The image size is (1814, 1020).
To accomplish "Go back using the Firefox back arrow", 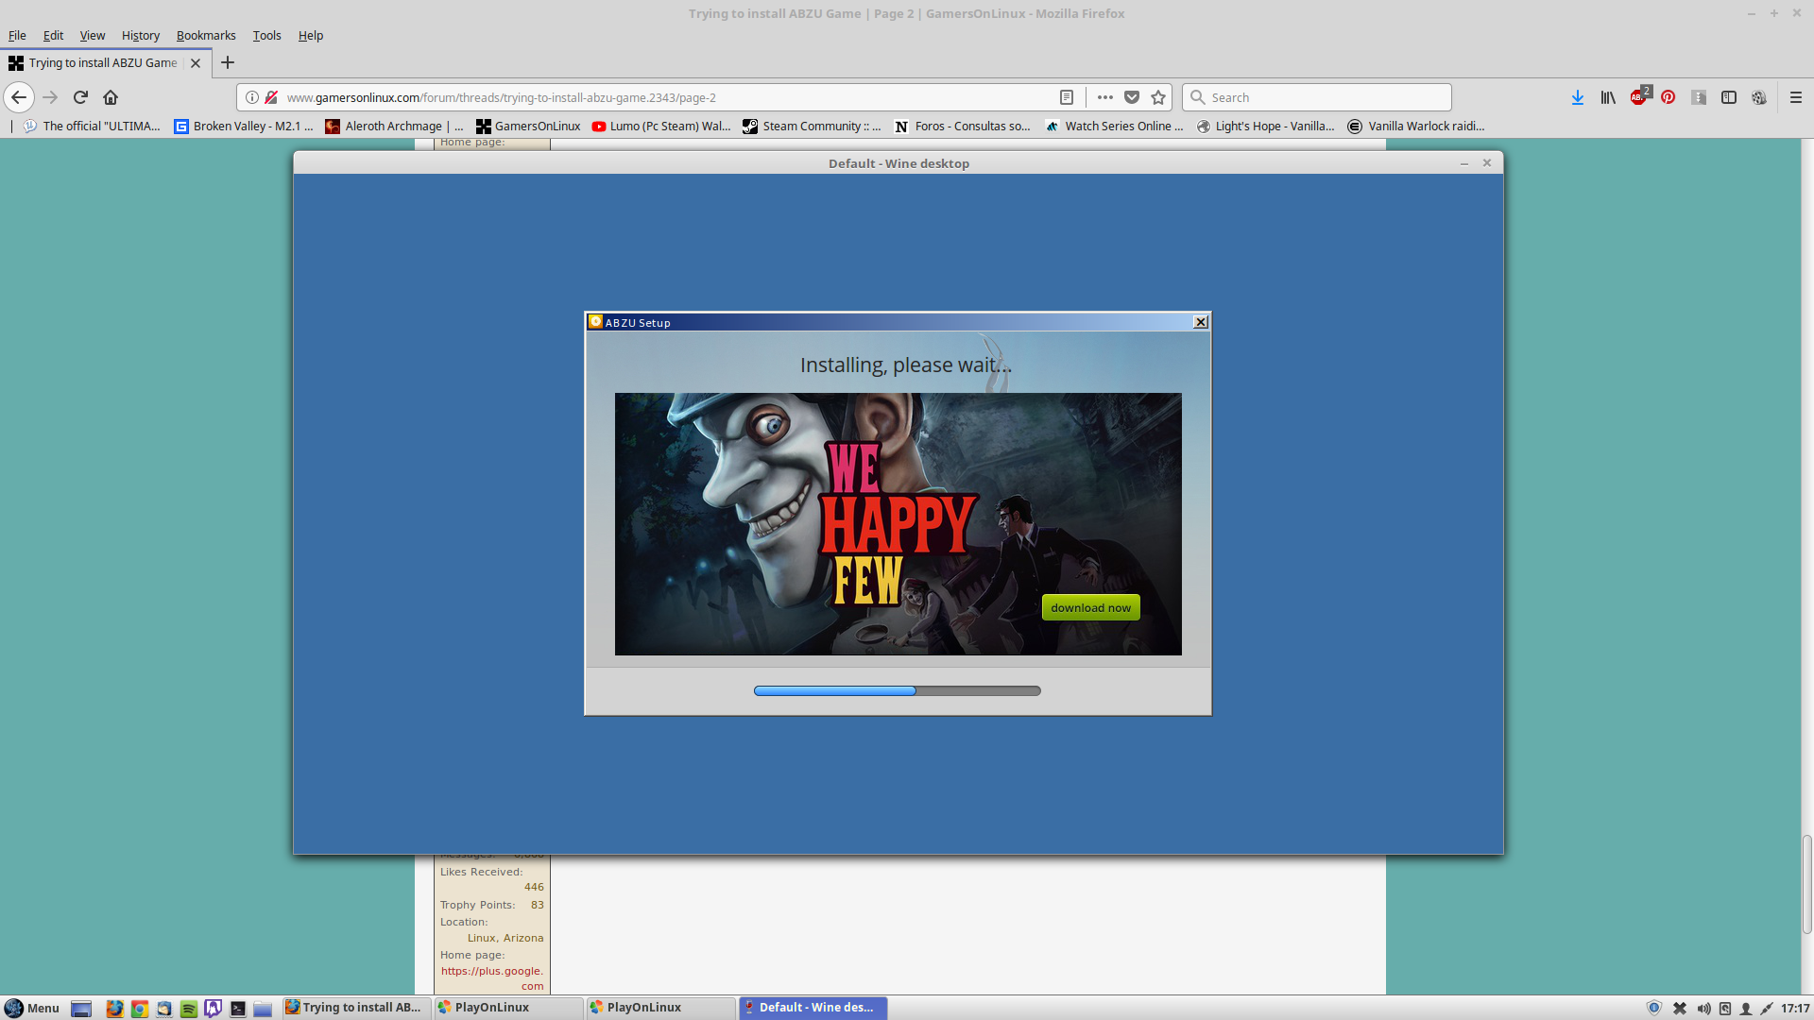I will (19, 97).
